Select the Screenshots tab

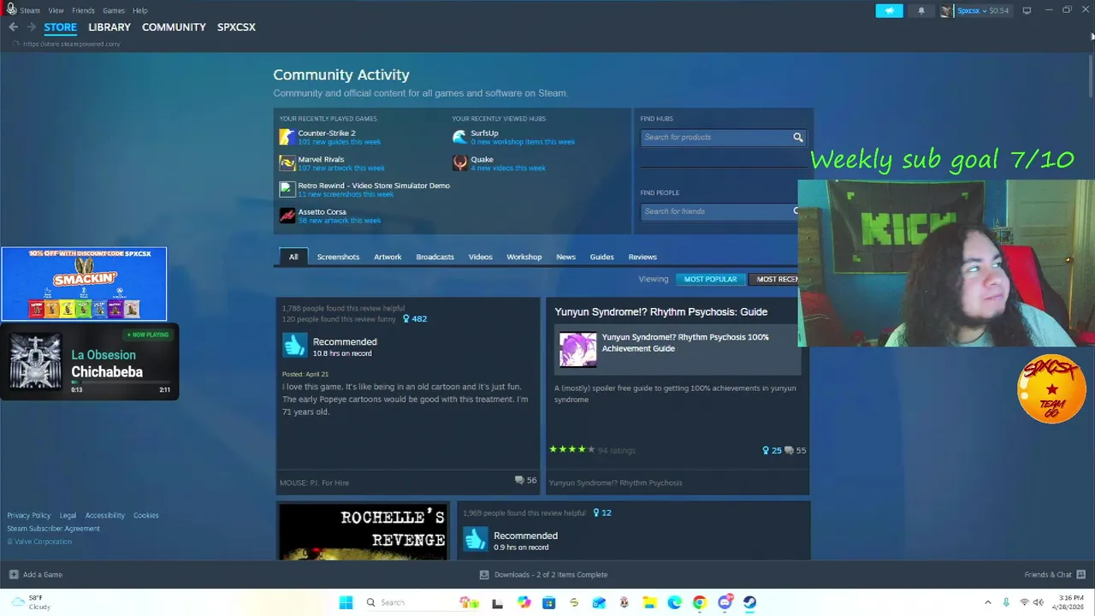coord(338,257)
